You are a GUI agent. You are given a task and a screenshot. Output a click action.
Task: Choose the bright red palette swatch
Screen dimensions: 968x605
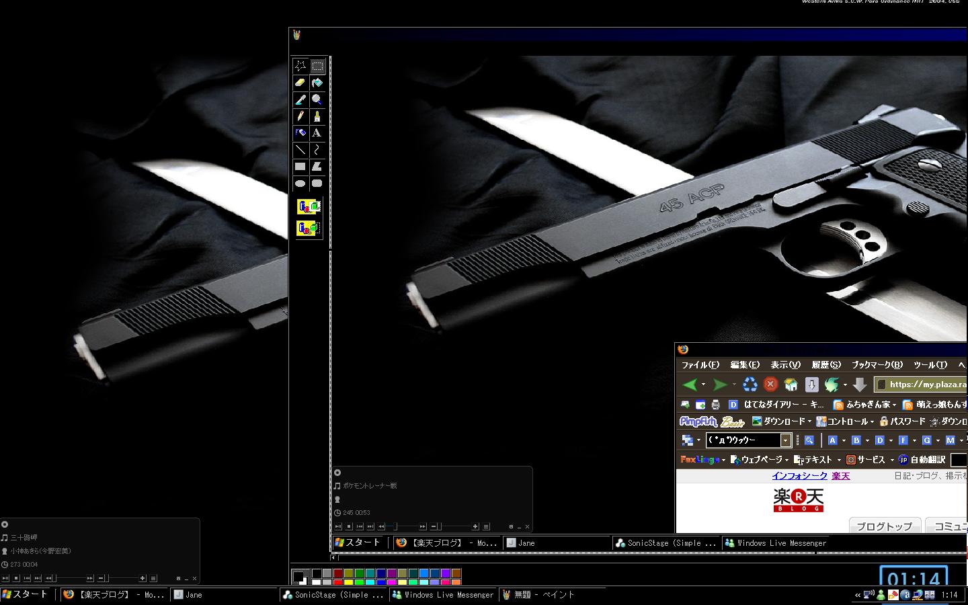tap(337, 582)
